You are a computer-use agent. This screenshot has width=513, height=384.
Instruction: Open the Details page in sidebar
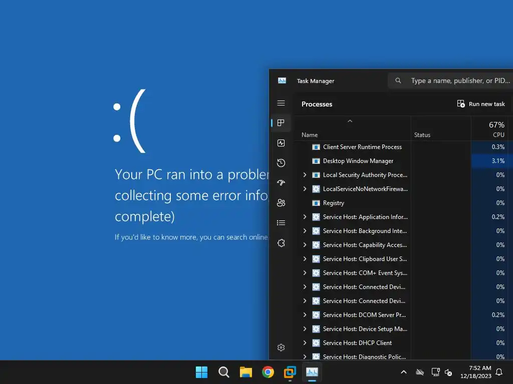[x=281, y=222]
